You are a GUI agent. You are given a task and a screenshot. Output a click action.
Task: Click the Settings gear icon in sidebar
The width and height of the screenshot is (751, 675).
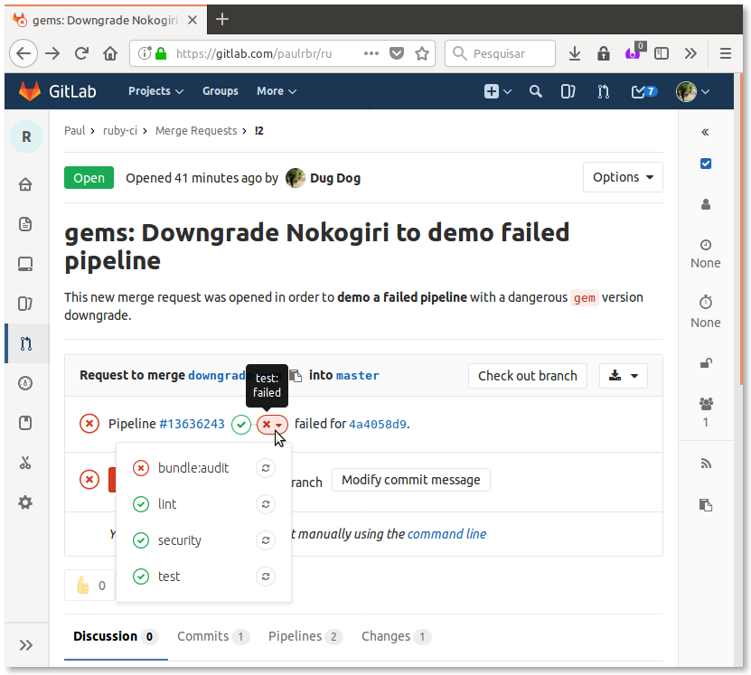click(25, 502)
